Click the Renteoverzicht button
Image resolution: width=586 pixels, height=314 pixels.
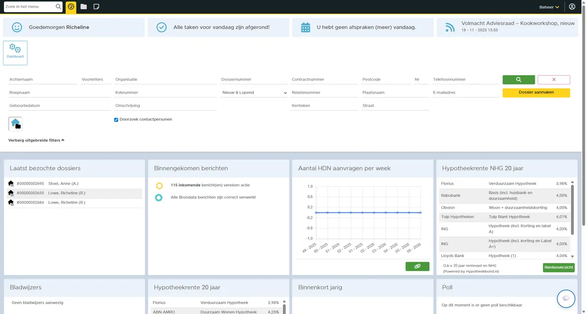click(559, 267)
